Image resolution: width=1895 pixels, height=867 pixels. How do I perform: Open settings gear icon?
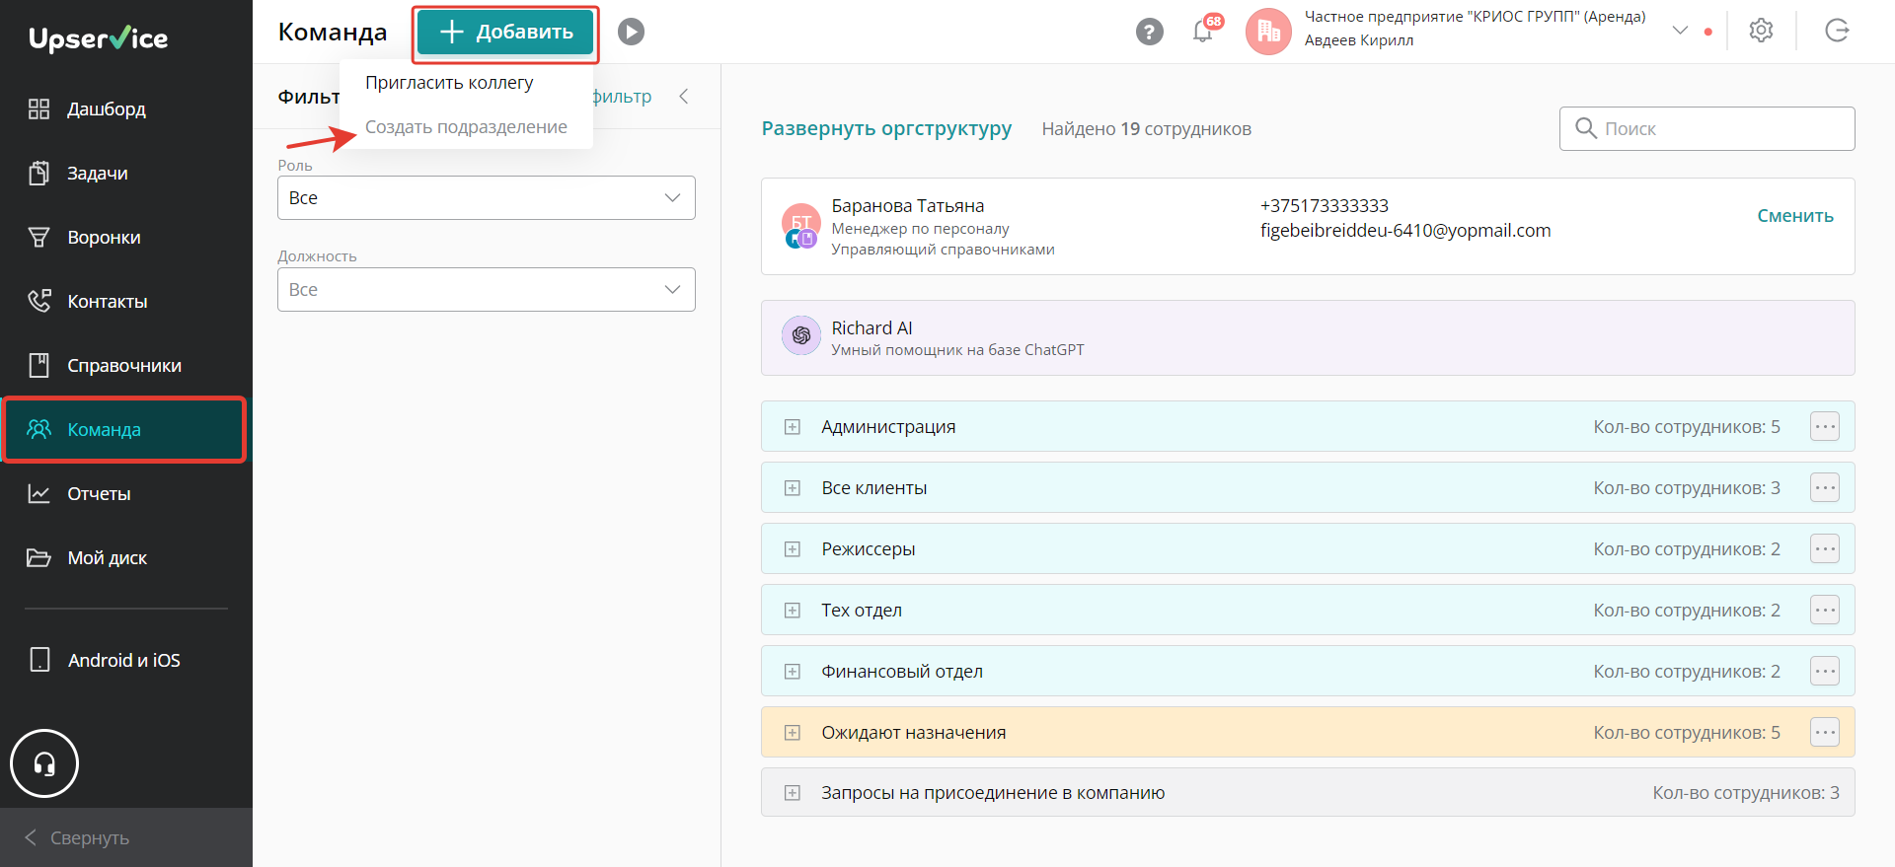coord(1762,31)
